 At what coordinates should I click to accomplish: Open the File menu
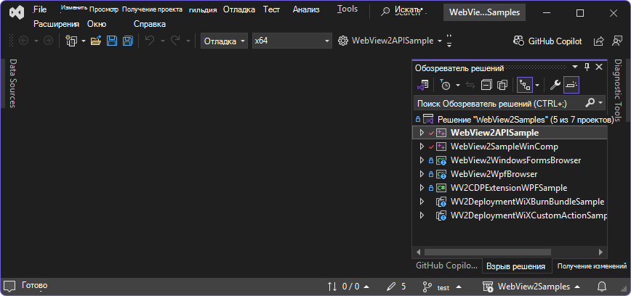tap(40, 9)
